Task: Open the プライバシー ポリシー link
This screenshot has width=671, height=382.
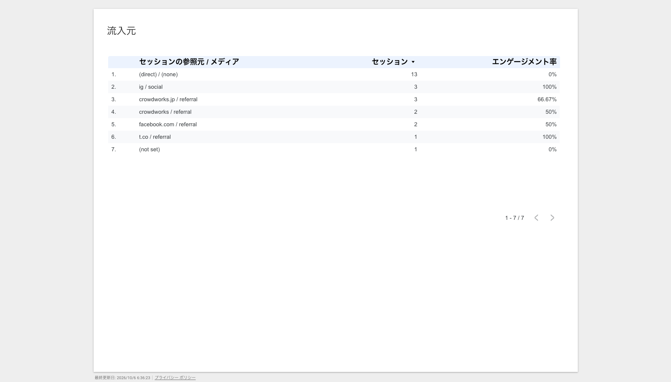Action: (x=175, y=378)
